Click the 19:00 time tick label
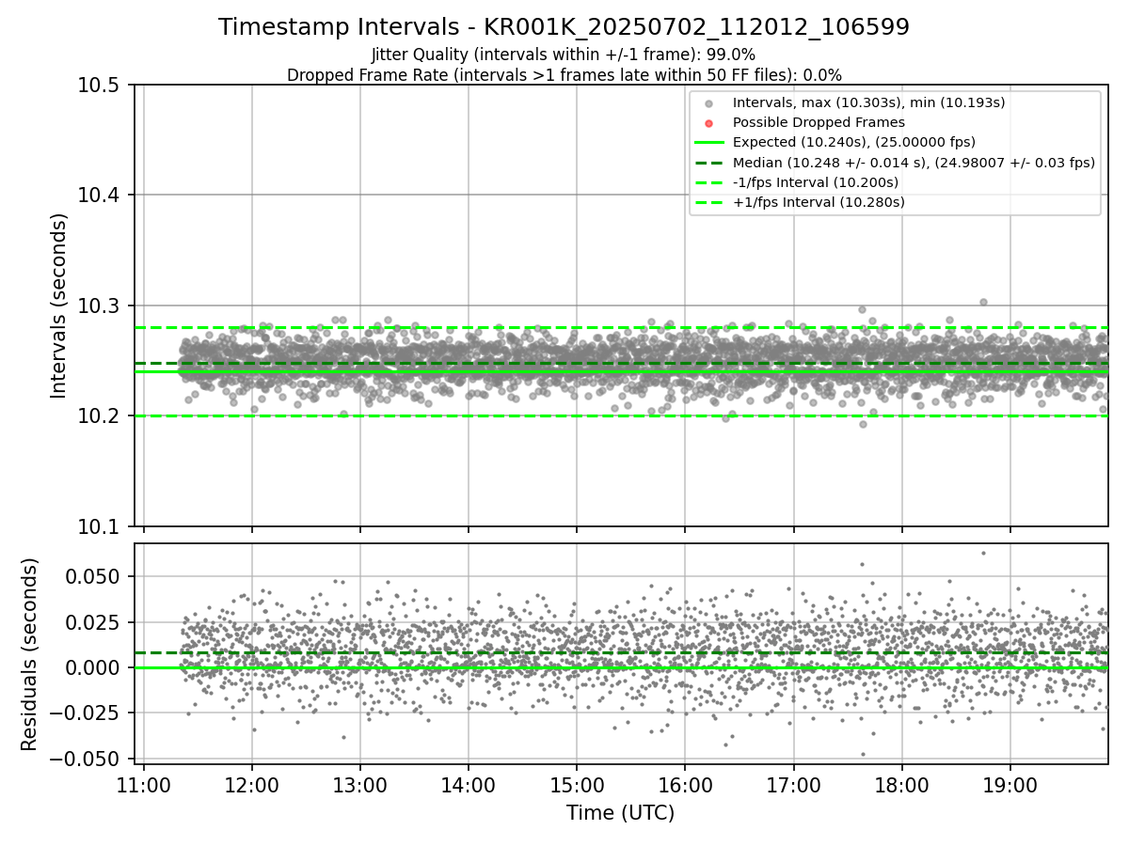Viewport: 1129px width, 846px height. coord(1010,784)
